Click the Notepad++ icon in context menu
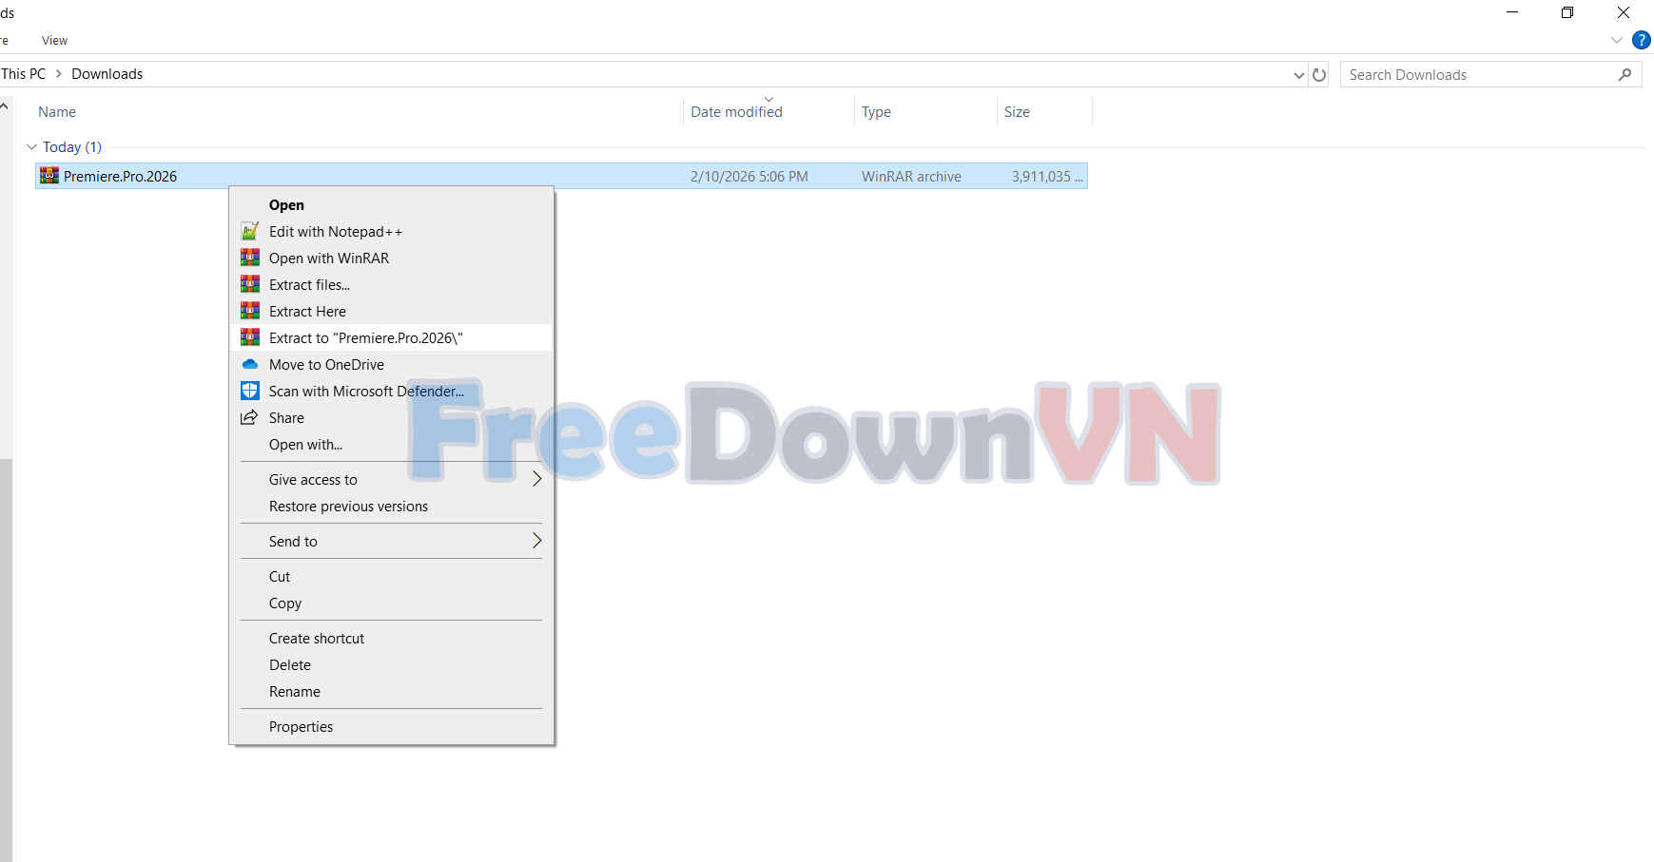This screenshot has width=1654, height=862. pyautogui.click(x=250, y=231)
